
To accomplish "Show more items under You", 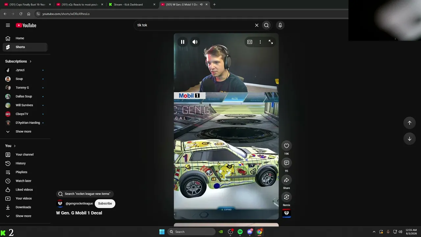I will tap(25, 216).
